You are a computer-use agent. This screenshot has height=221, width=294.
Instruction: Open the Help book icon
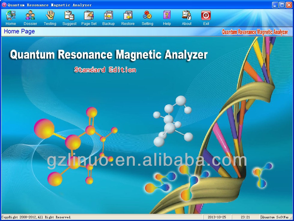[x=167, y=15]
